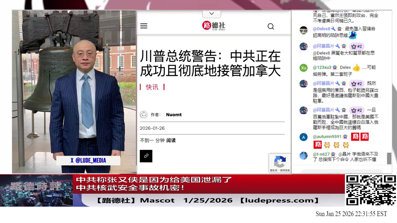Click the Lude Media logo
The width and height of the screenshot is (397, 223).
214,26
